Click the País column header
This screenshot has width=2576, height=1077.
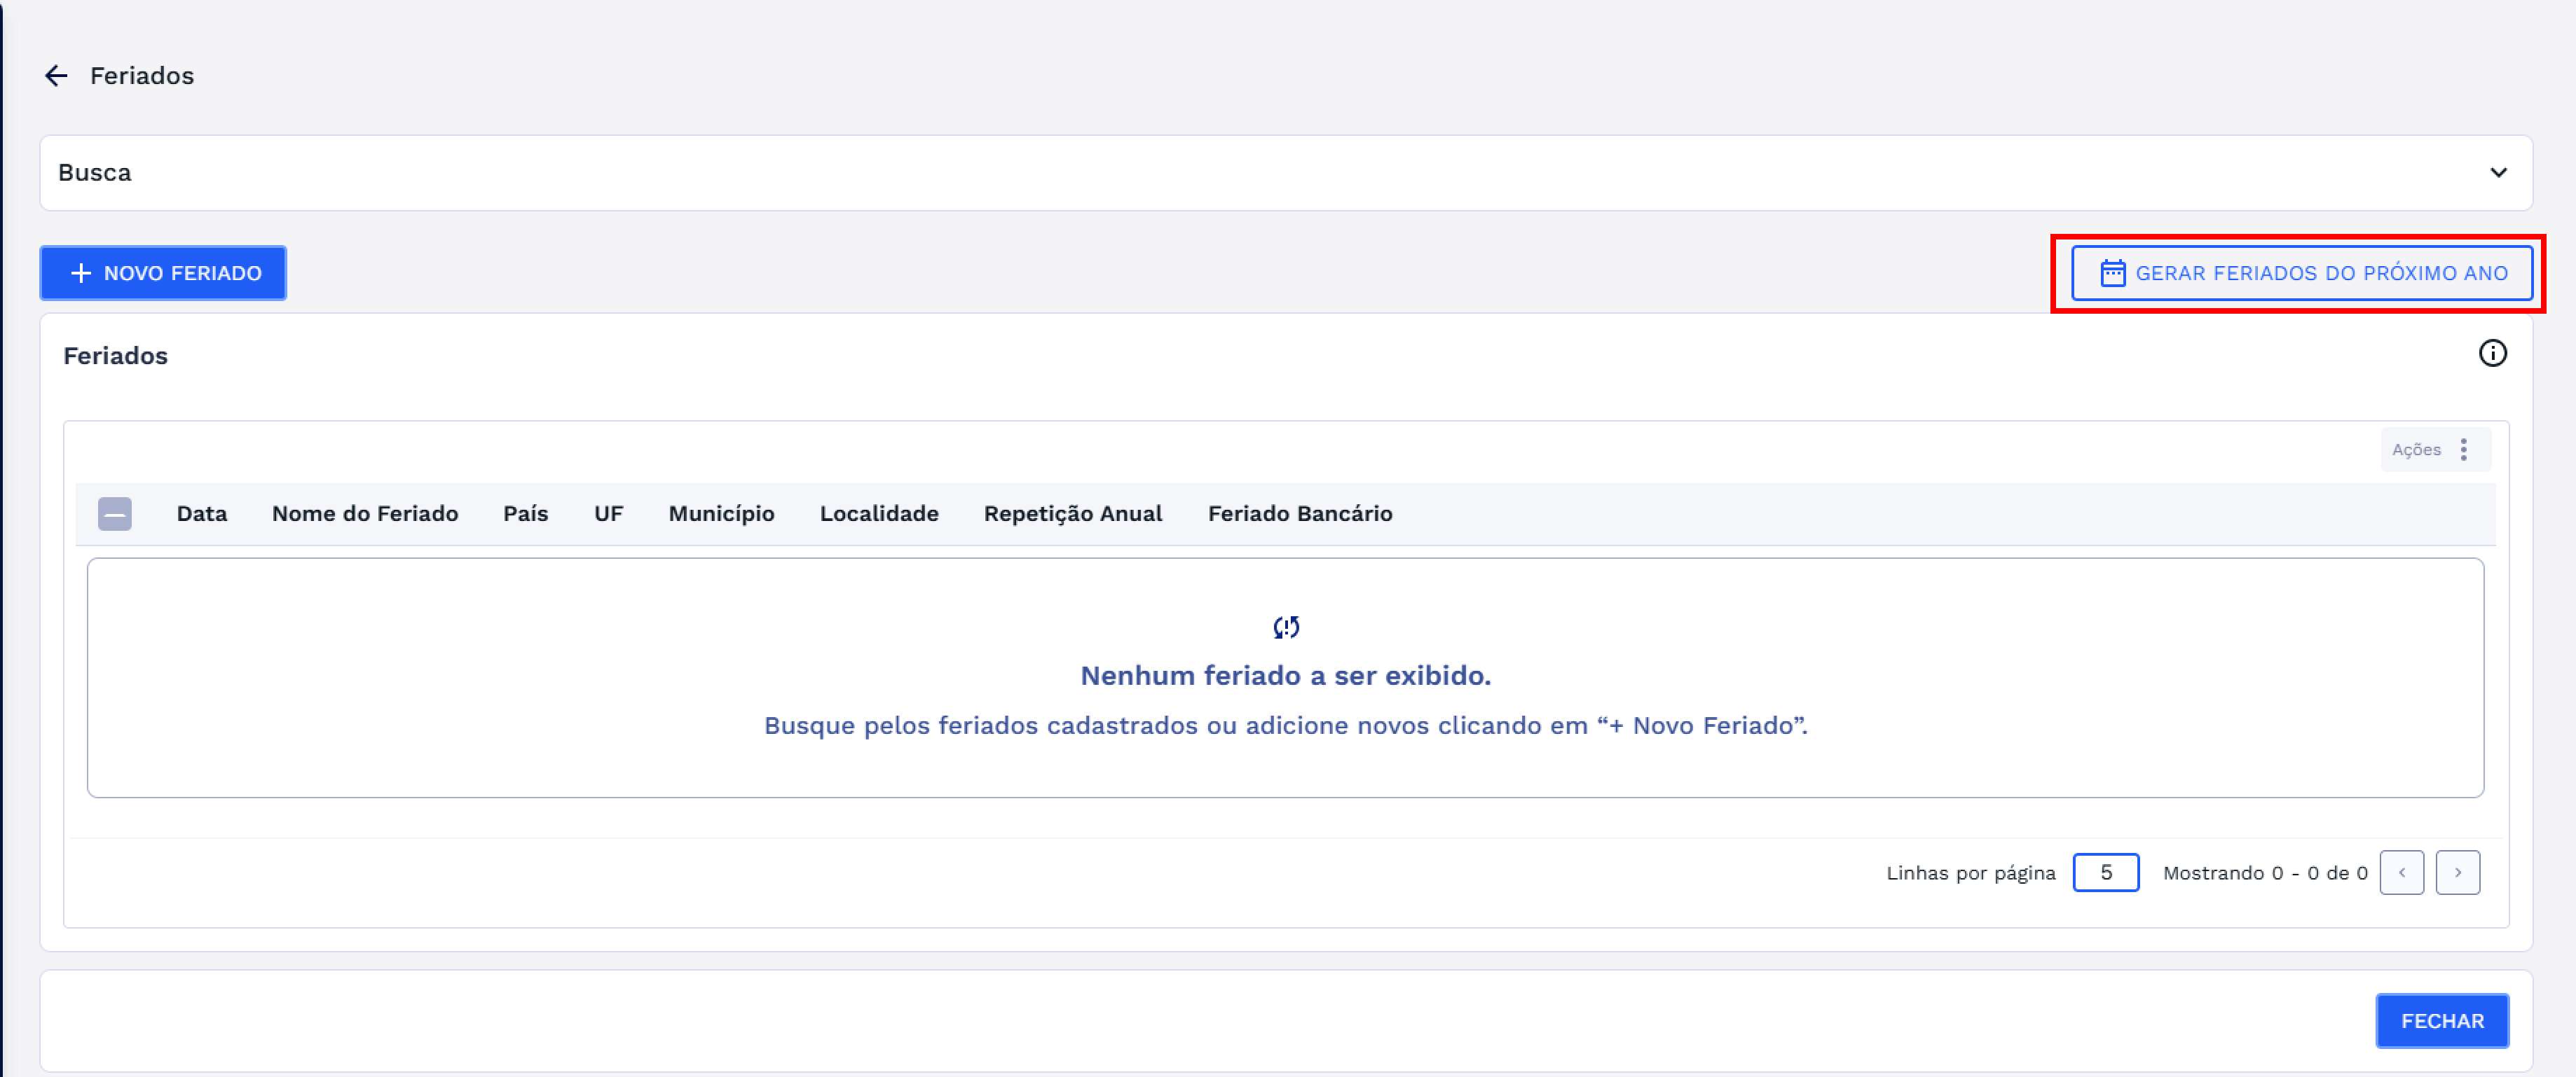click(525, 513)
